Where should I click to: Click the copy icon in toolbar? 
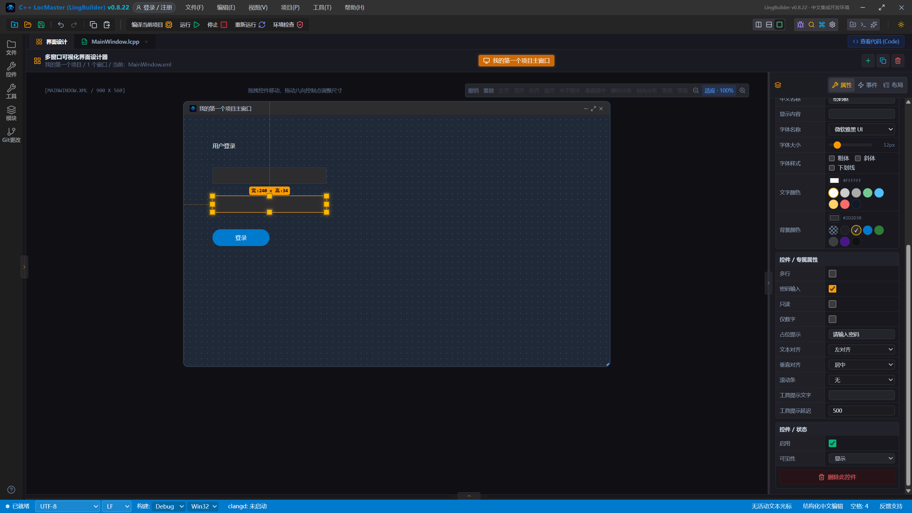point(93,24)
